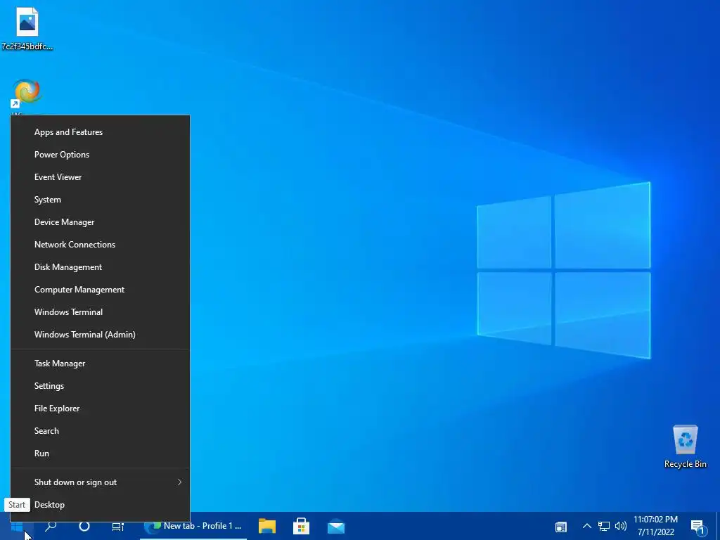Open the Mail app taskbar icon
Viewport: 720px width, 540px height.
click(x=335, y=526)
